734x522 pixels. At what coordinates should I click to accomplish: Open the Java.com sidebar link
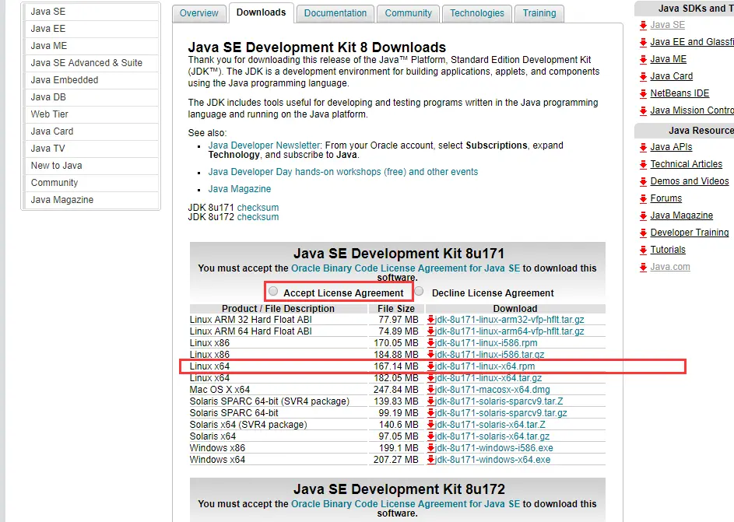point(670,267)
